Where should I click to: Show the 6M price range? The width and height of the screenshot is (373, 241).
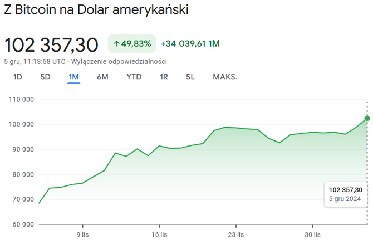coord(102,77)
